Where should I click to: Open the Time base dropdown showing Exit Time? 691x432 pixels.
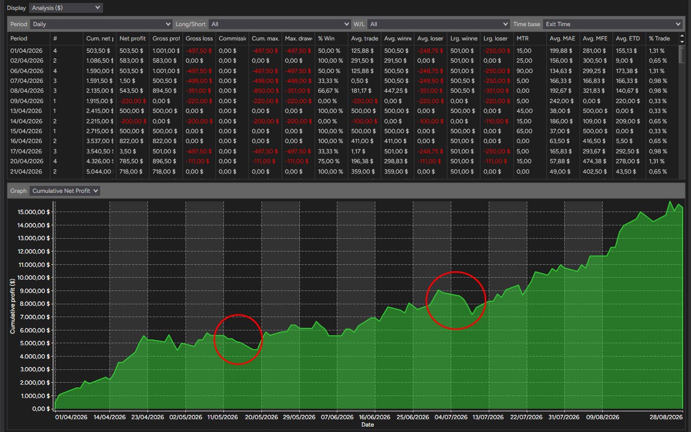[x=613, y=24]
